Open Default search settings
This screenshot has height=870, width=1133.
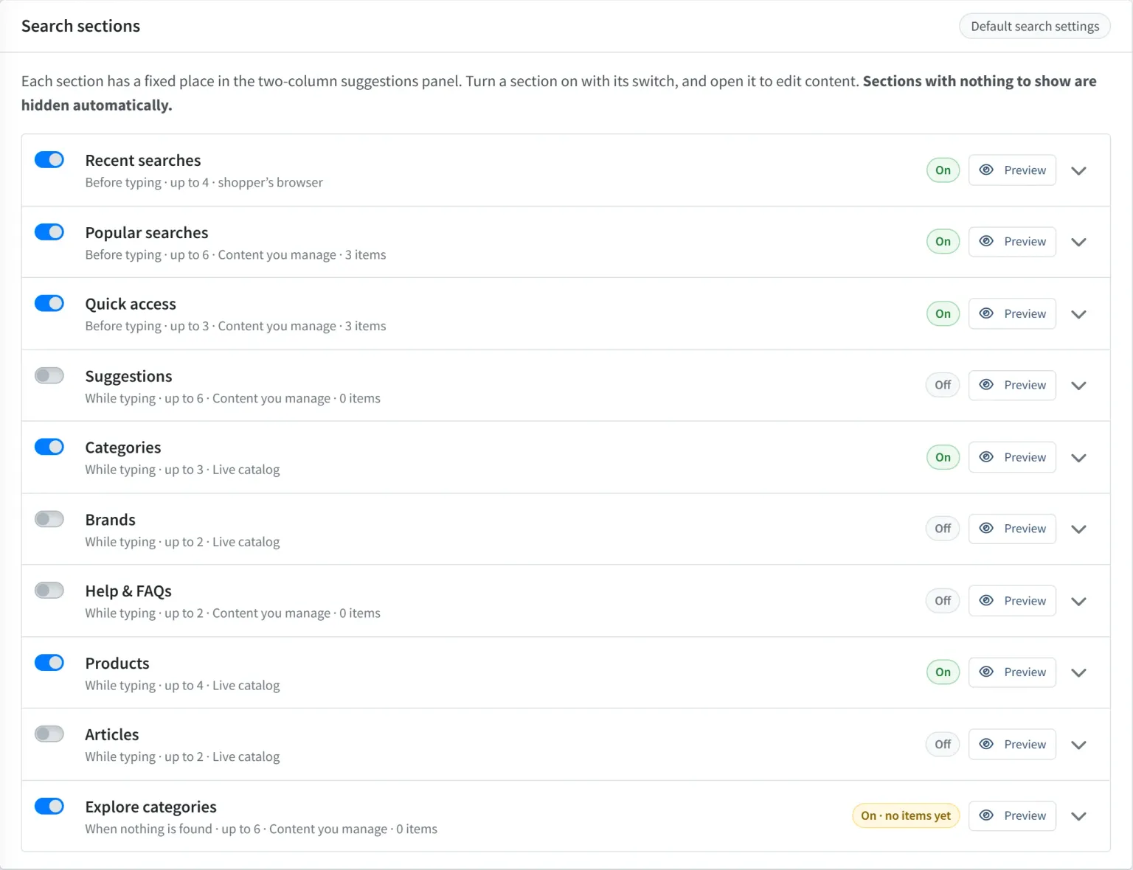click(1035, 27)
